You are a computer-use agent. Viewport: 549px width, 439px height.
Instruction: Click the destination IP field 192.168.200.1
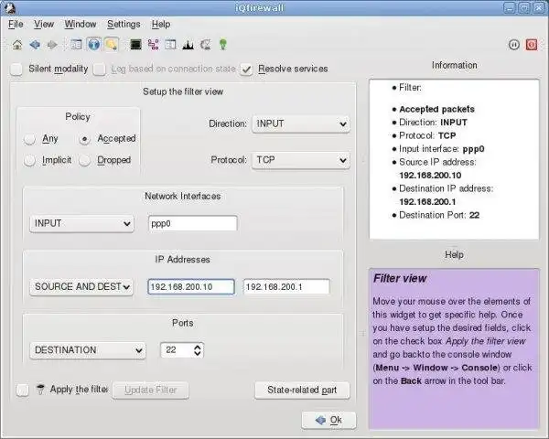click(x=286, y=286)
